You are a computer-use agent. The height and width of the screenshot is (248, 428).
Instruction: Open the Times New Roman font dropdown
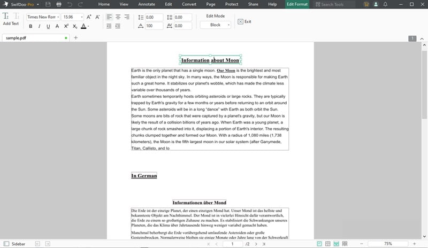[42, 17]
